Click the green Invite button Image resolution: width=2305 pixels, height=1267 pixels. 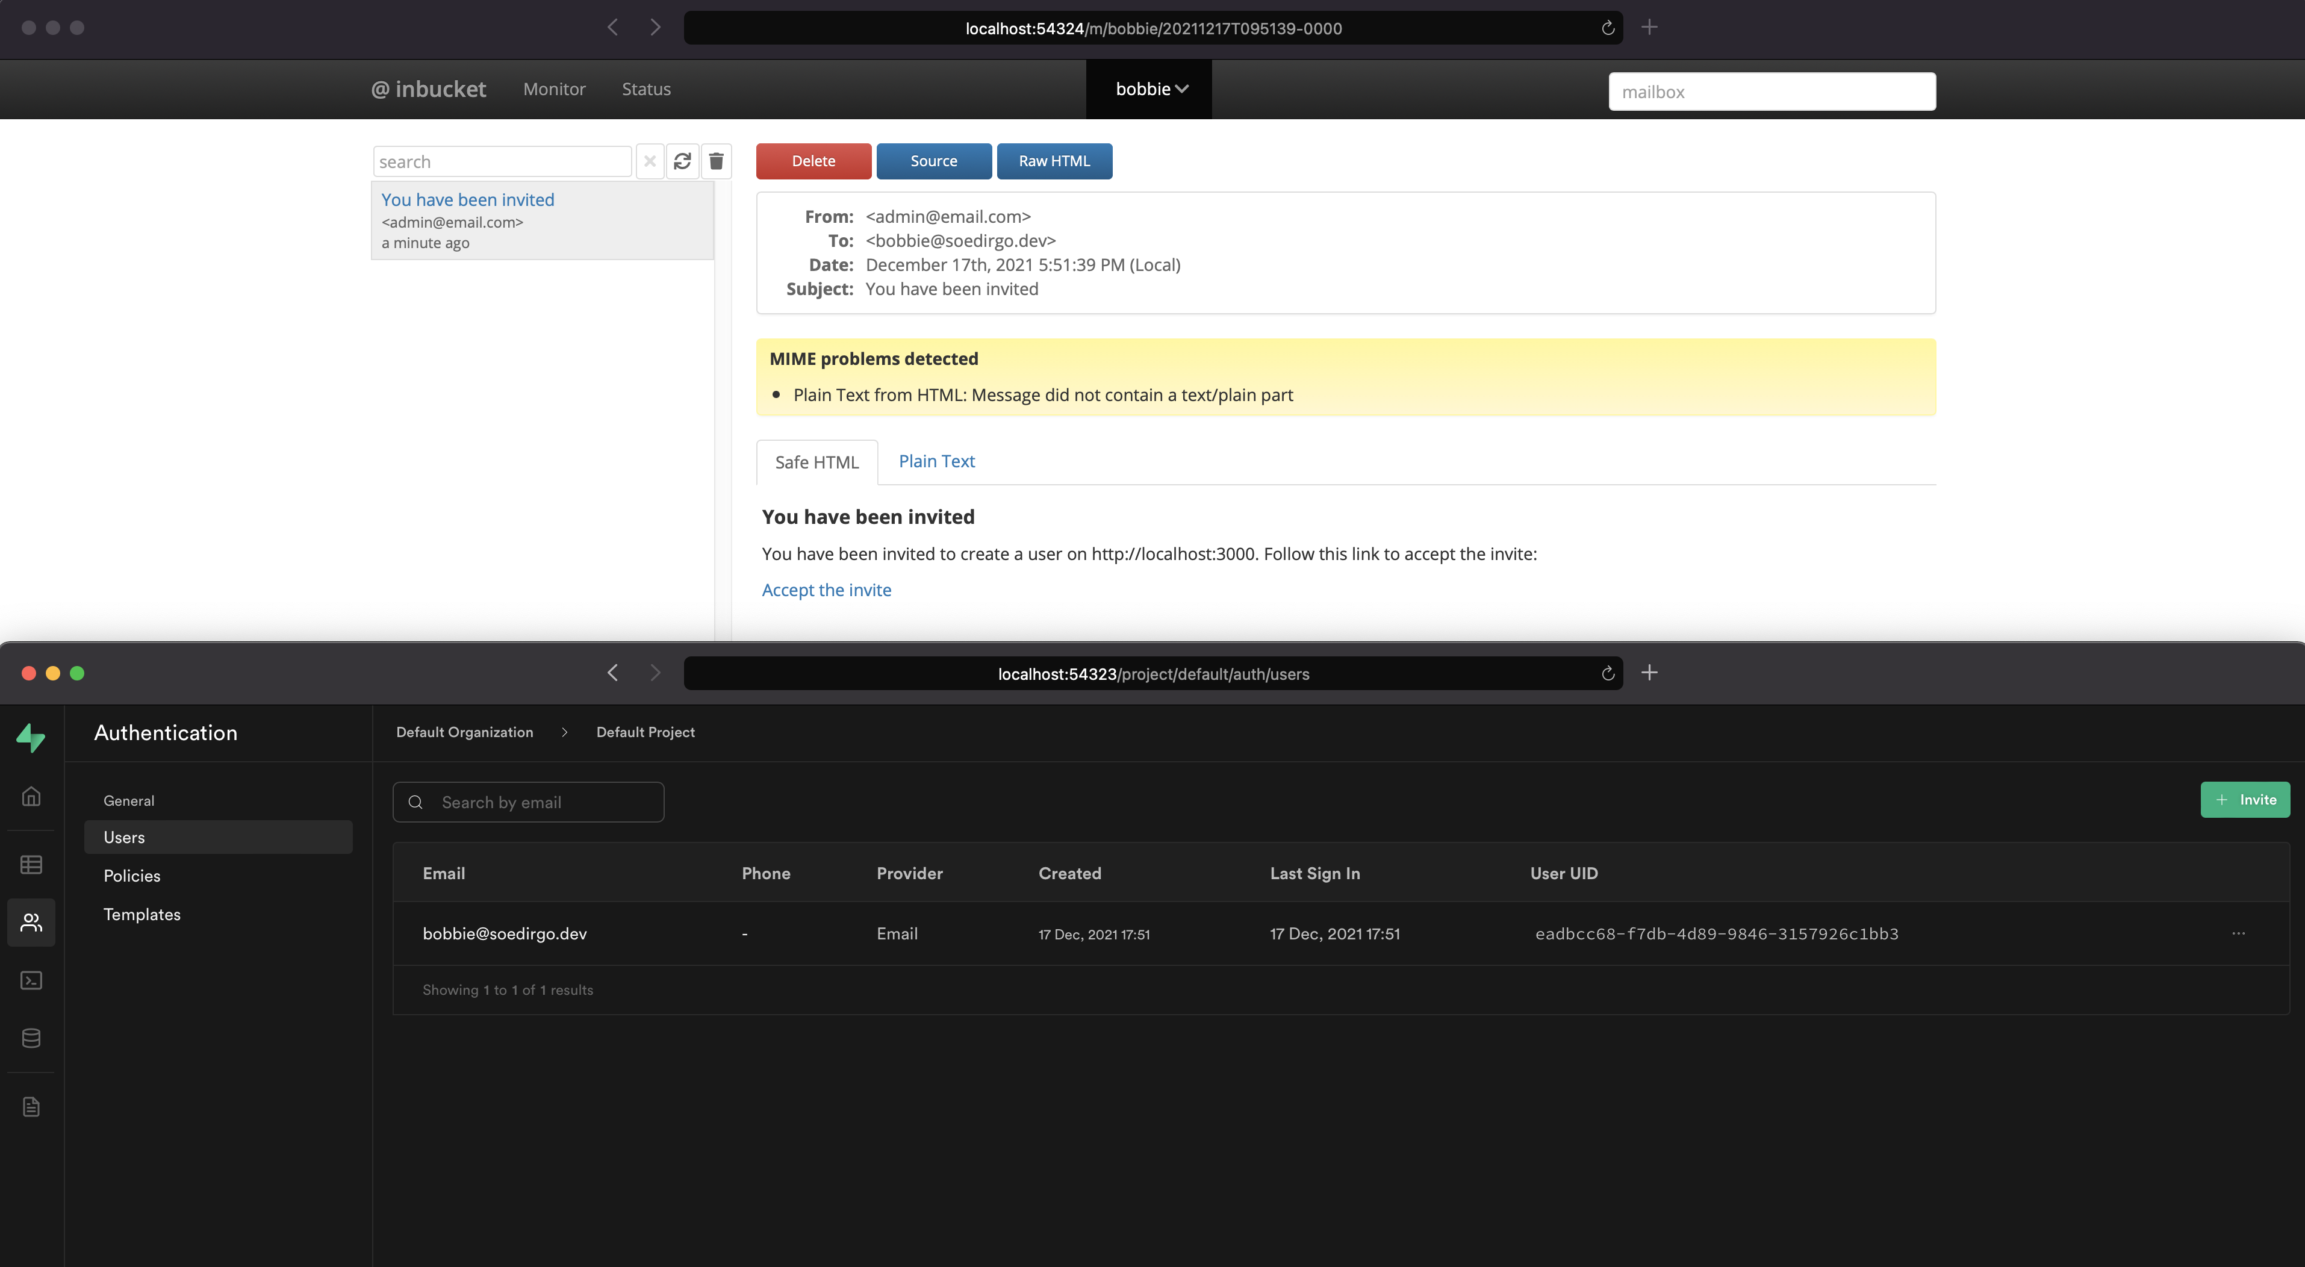pos(2244,800)
